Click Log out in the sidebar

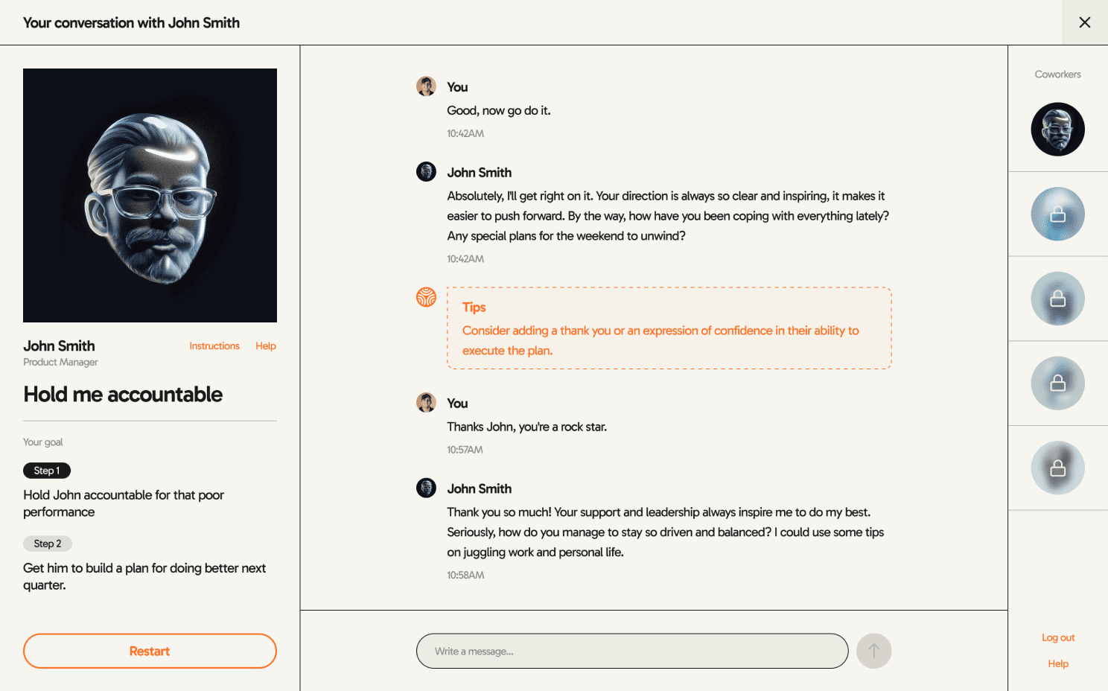[x=1058, y=638]
